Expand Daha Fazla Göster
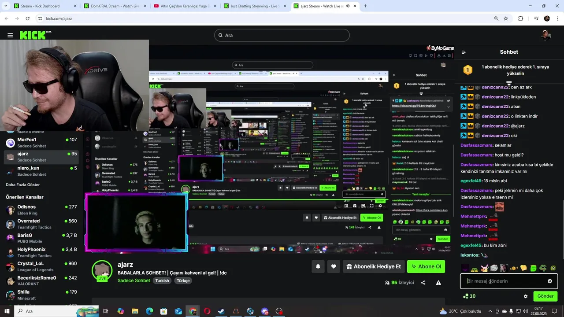The image size is (564, 317). pyautogui.click(x=23, y=185)
